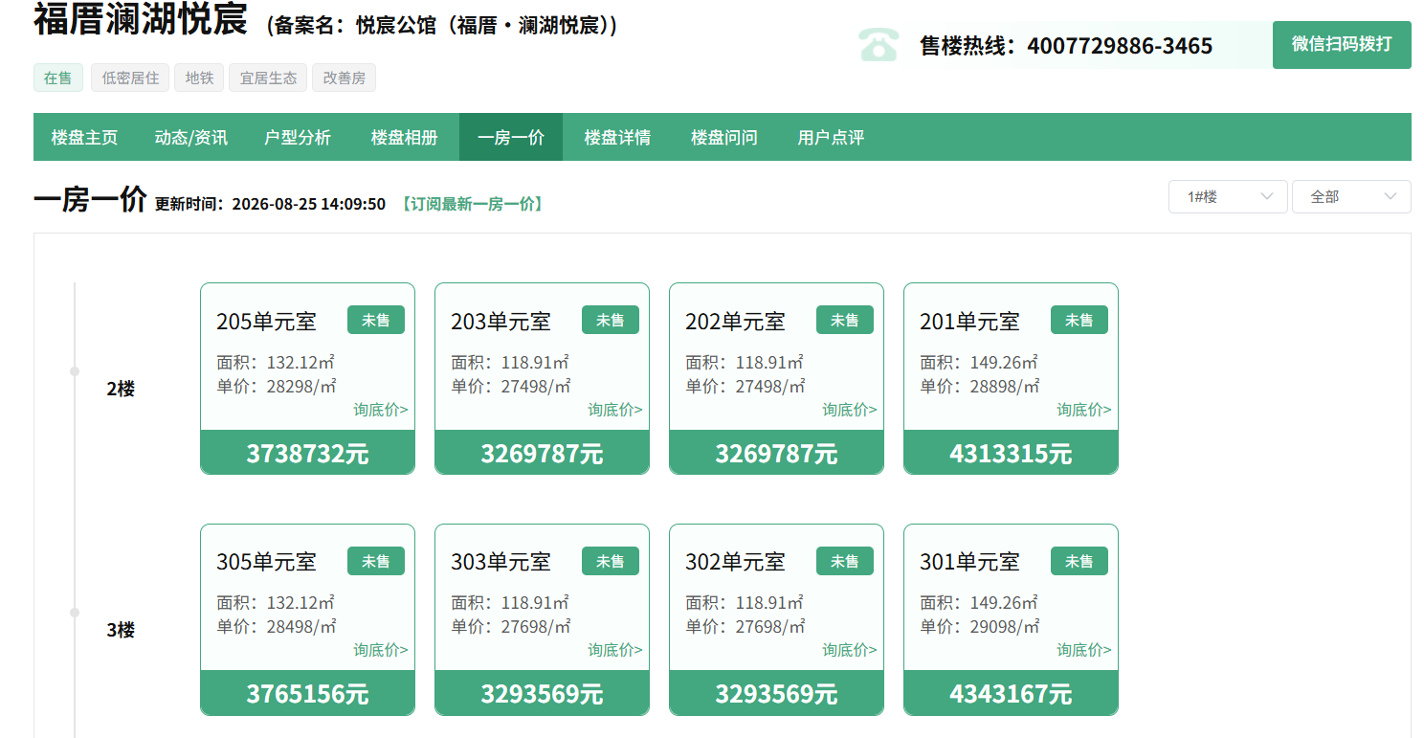
Task: Click unit 205 unit price 28298/㎡
Action: coord(277,387)
